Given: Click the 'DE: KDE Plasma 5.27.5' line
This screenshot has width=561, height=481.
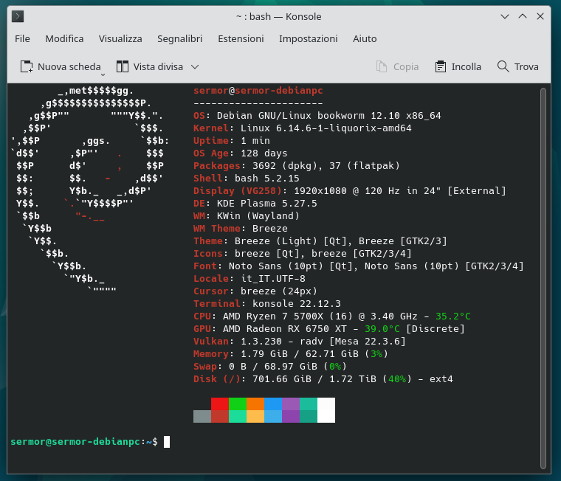Looking at the screenshot, I should click(255, 203).
